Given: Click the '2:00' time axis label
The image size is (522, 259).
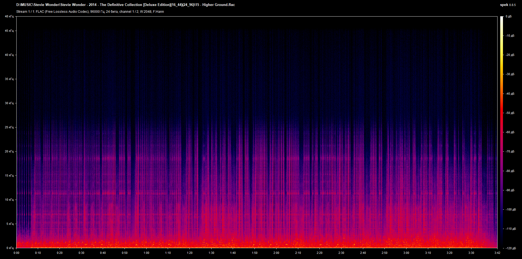Looking at the screenshot, I should pyautogui.click(x=276, y=253).
